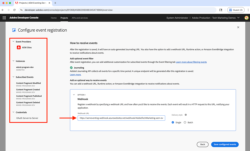Click into the Webhook URL field
Viewport: 250px width, 151px height.
tap(121, 118)
